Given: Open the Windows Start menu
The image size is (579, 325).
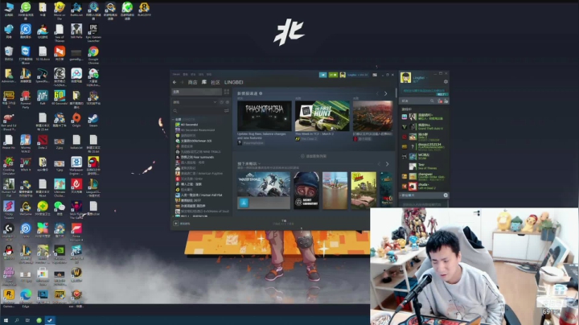Looking at the screenshot, I should coord(6,320).
